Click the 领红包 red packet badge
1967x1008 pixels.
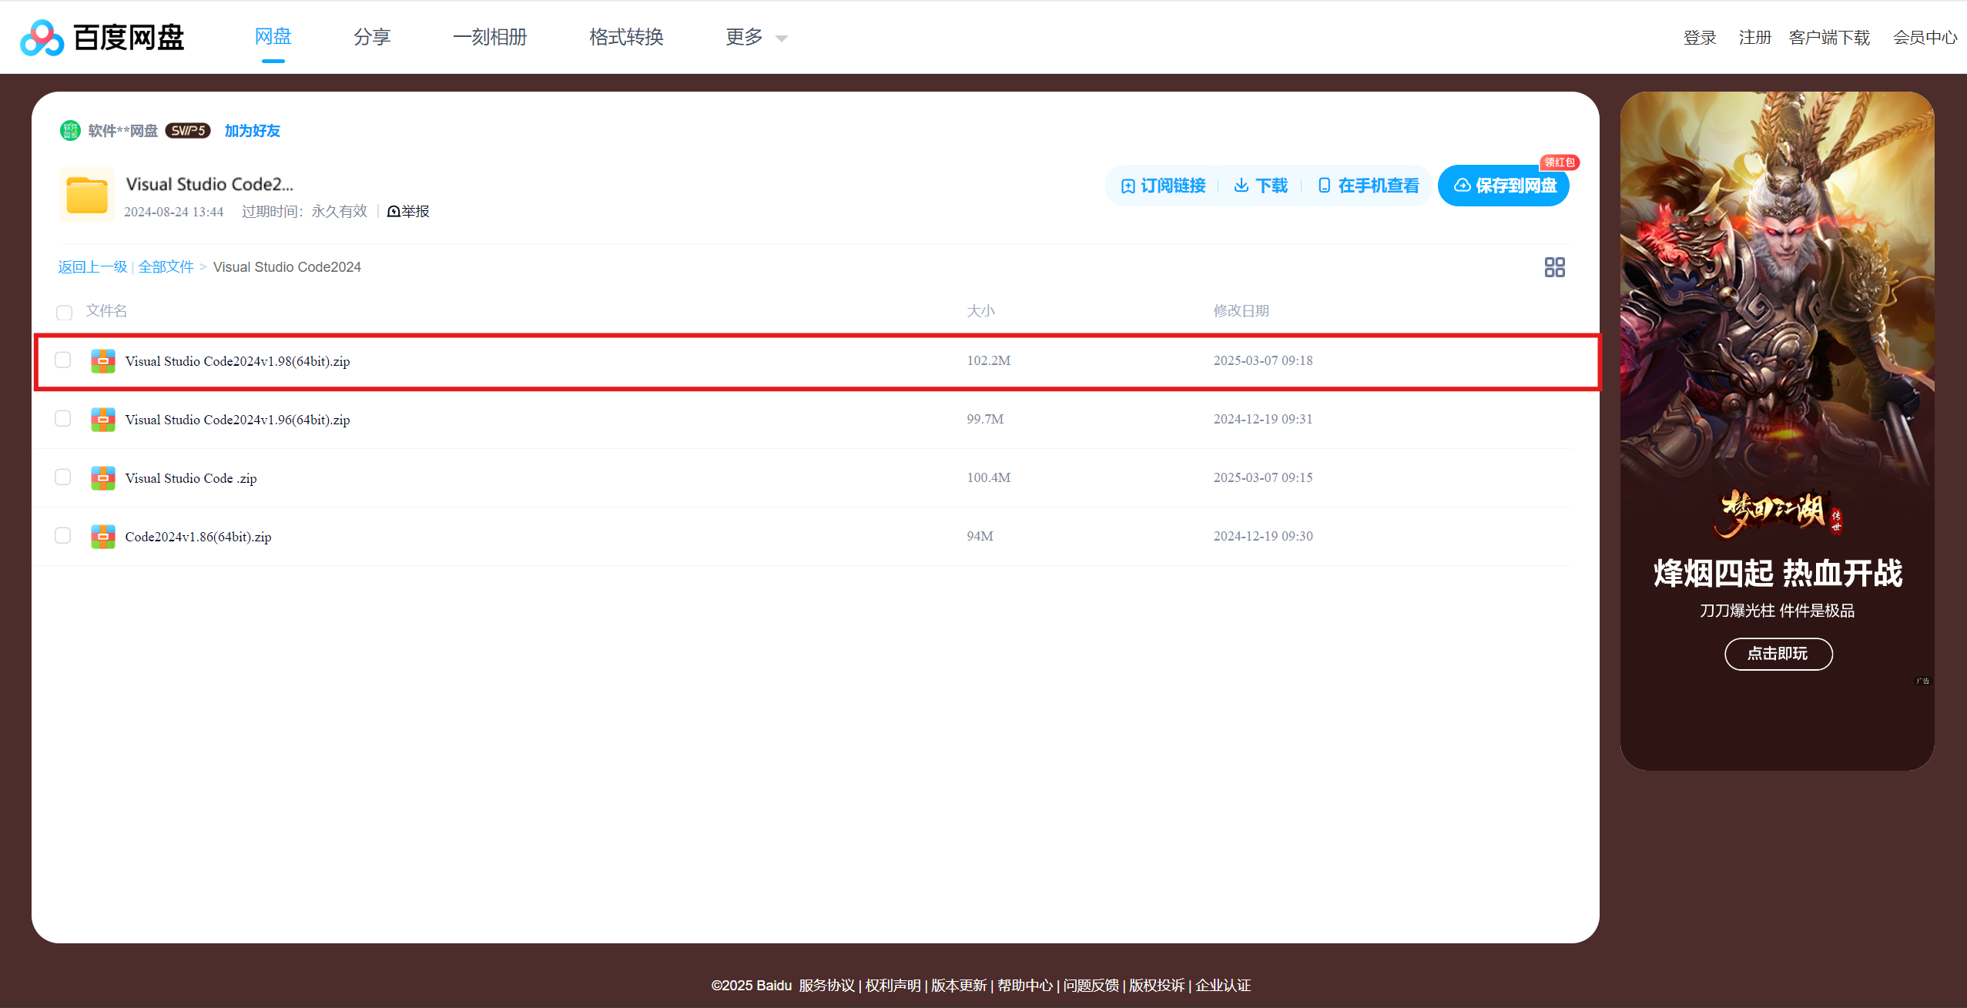click(1559, 162)
